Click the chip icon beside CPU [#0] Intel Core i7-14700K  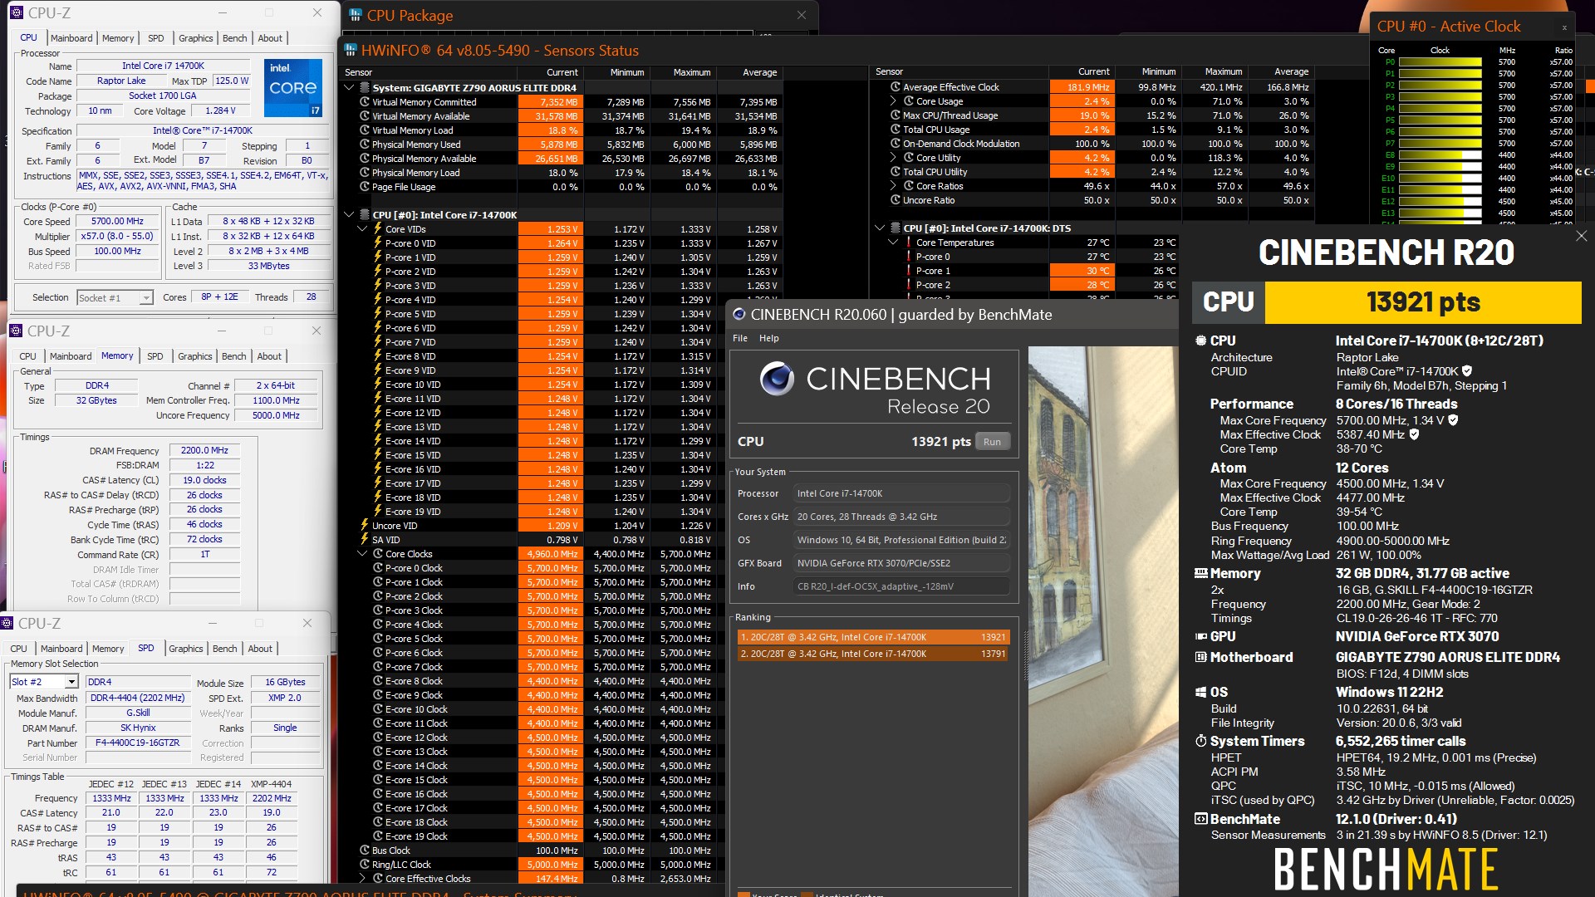(x=364, y=214)
